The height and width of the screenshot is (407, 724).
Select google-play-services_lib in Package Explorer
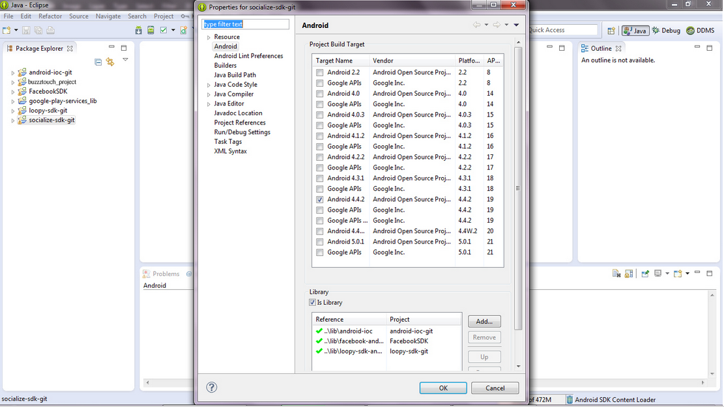click(63, 101)
